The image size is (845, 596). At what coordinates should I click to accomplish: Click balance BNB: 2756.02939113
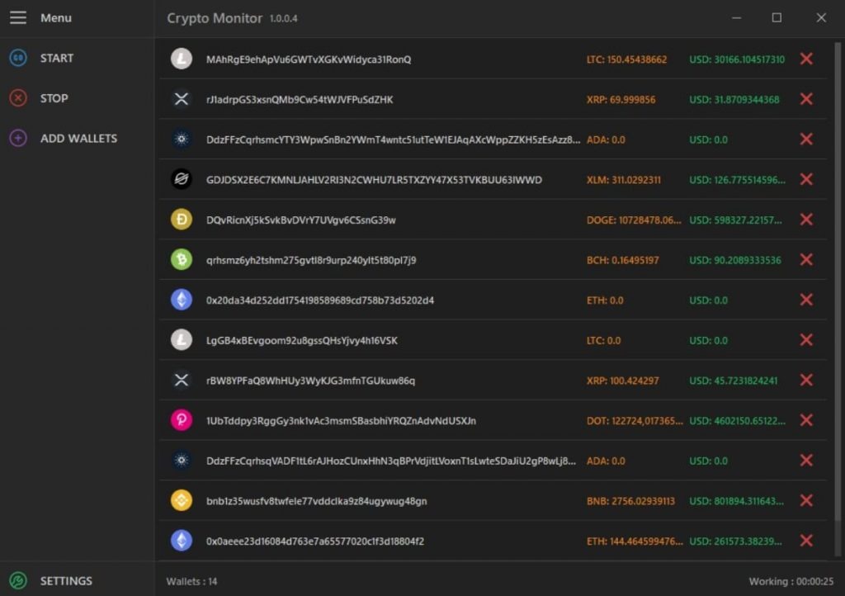pyautogui.click(x=630, y=501)
